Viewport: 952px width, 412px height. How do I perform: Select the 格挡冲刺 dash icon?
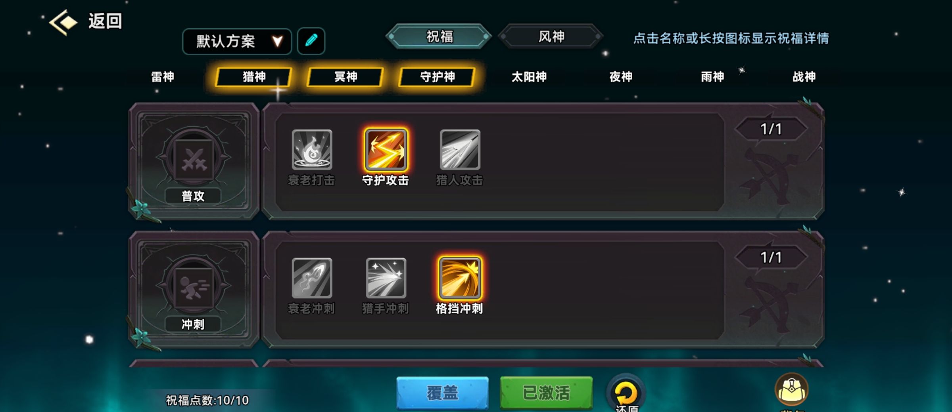[x=460, y=278]
